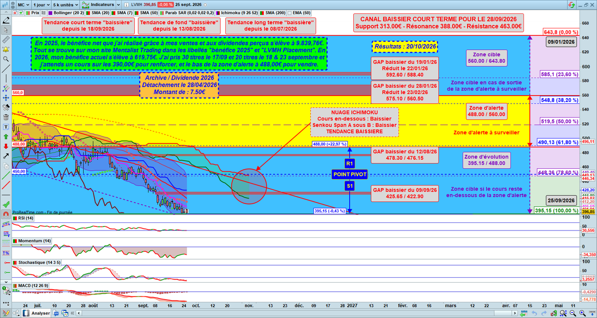Screen dimensions: 597x318
Task: Click the copy objects icon
Action: point(7,166)
